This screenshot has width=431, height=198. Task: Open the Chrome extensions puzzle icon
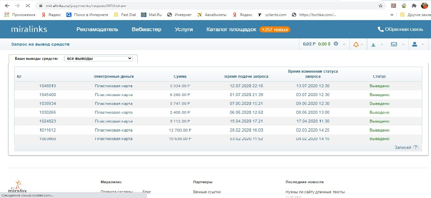coord(414,6)
